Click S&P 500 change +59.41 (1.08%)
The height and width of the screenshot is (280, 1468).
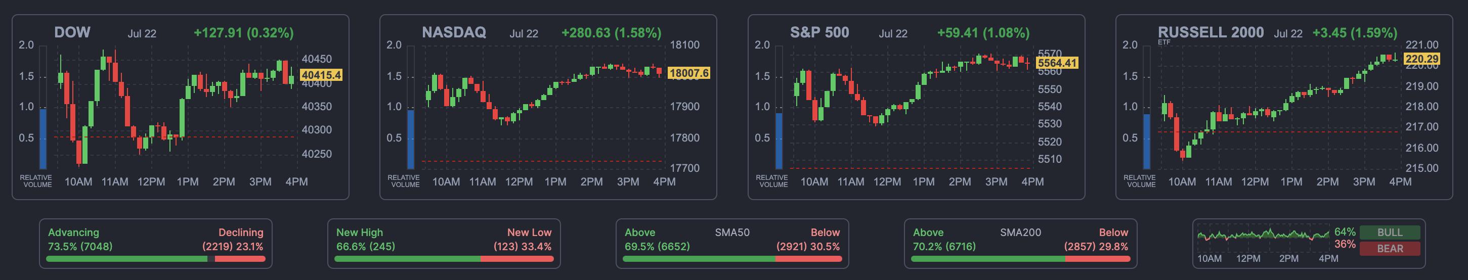(x=983, y=33)
